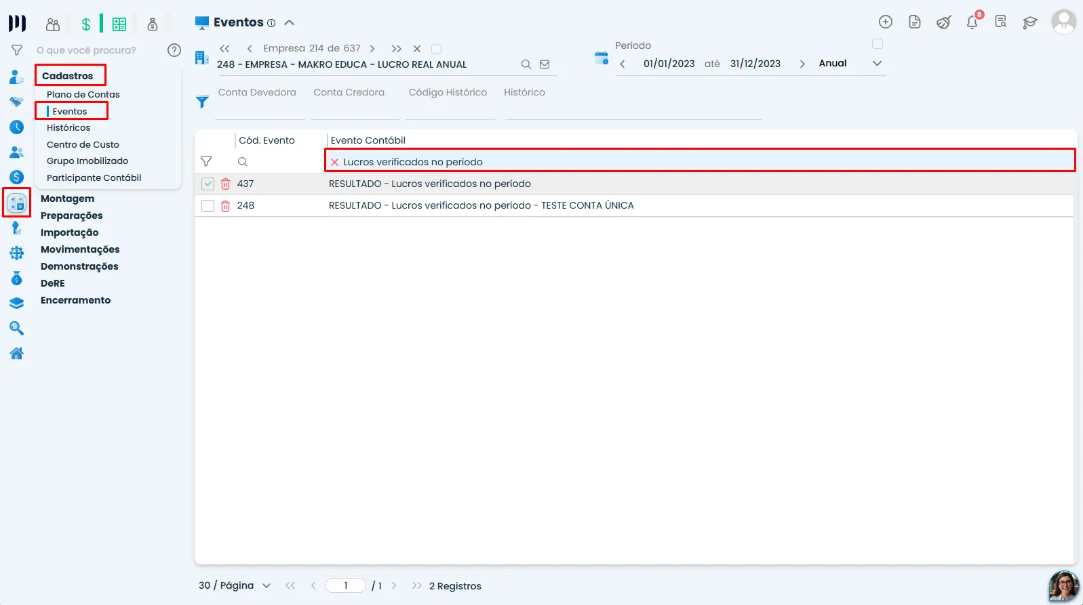Open Centro de Custo menu item
Image resolution: width=1083 pixels, height=605 pixels.
pos(83,144)
